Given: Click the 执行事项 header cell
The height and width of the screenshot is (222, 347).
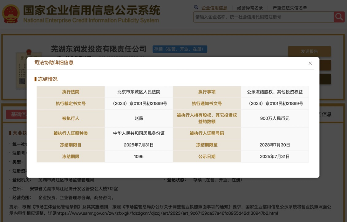Looking at the screenshot, I should (x=207, y=92).
